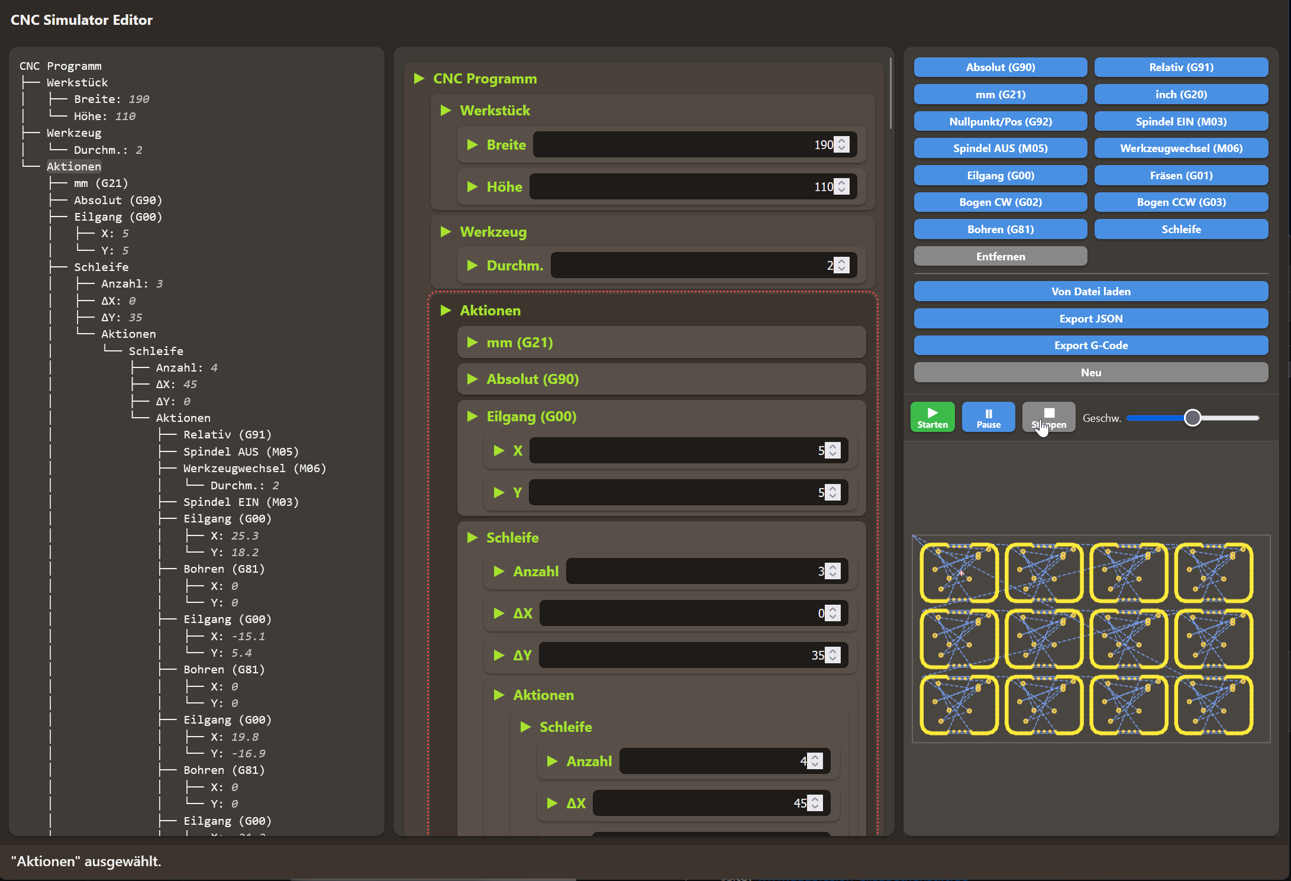Screen dimensions: 1291x881
Task: Add Bogen CCW (G03) arc
Action: tap(1182, 202)
